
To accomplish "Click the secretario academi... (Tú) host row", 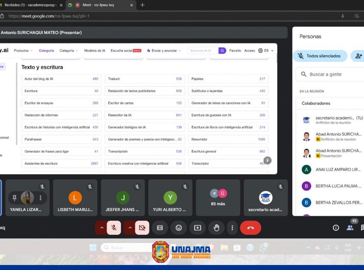I will click(332, 120).
